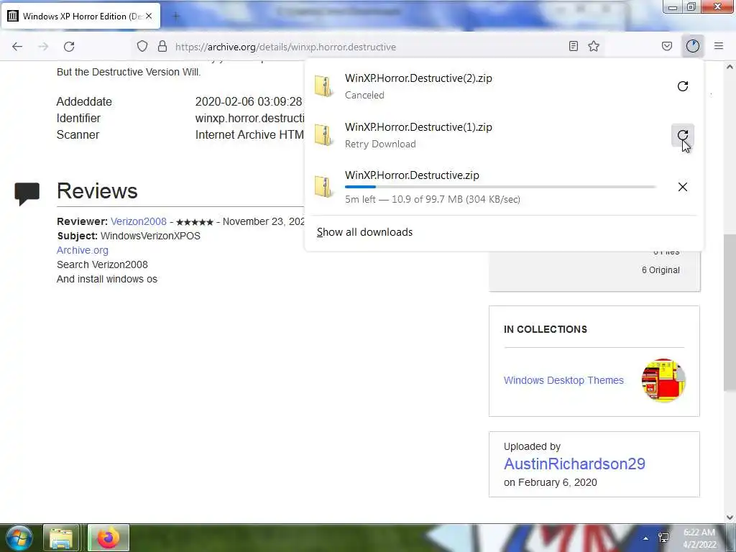Image resolution: width=736 pixels, height=552 pixels.
Task: Click the forward navigation arrow
Action: coord(43,47)
